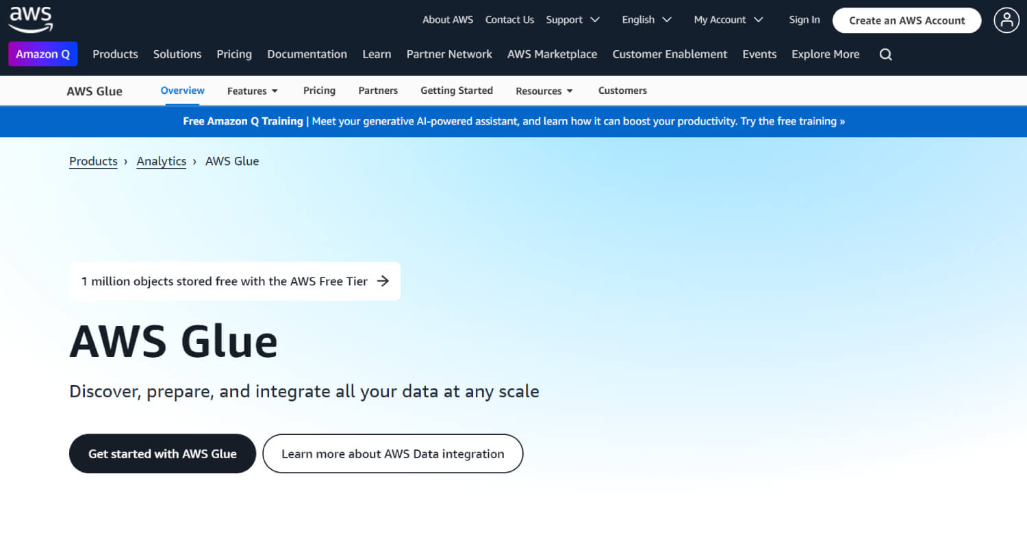Expand the Features submenu
This screenshot has height=548, width=1027.
click(x=253, y=90)
